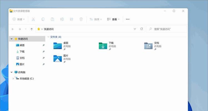Select the 桌面 folder icon in content pane
Viewport: 208px width, 111px height.
pos(57,46)
